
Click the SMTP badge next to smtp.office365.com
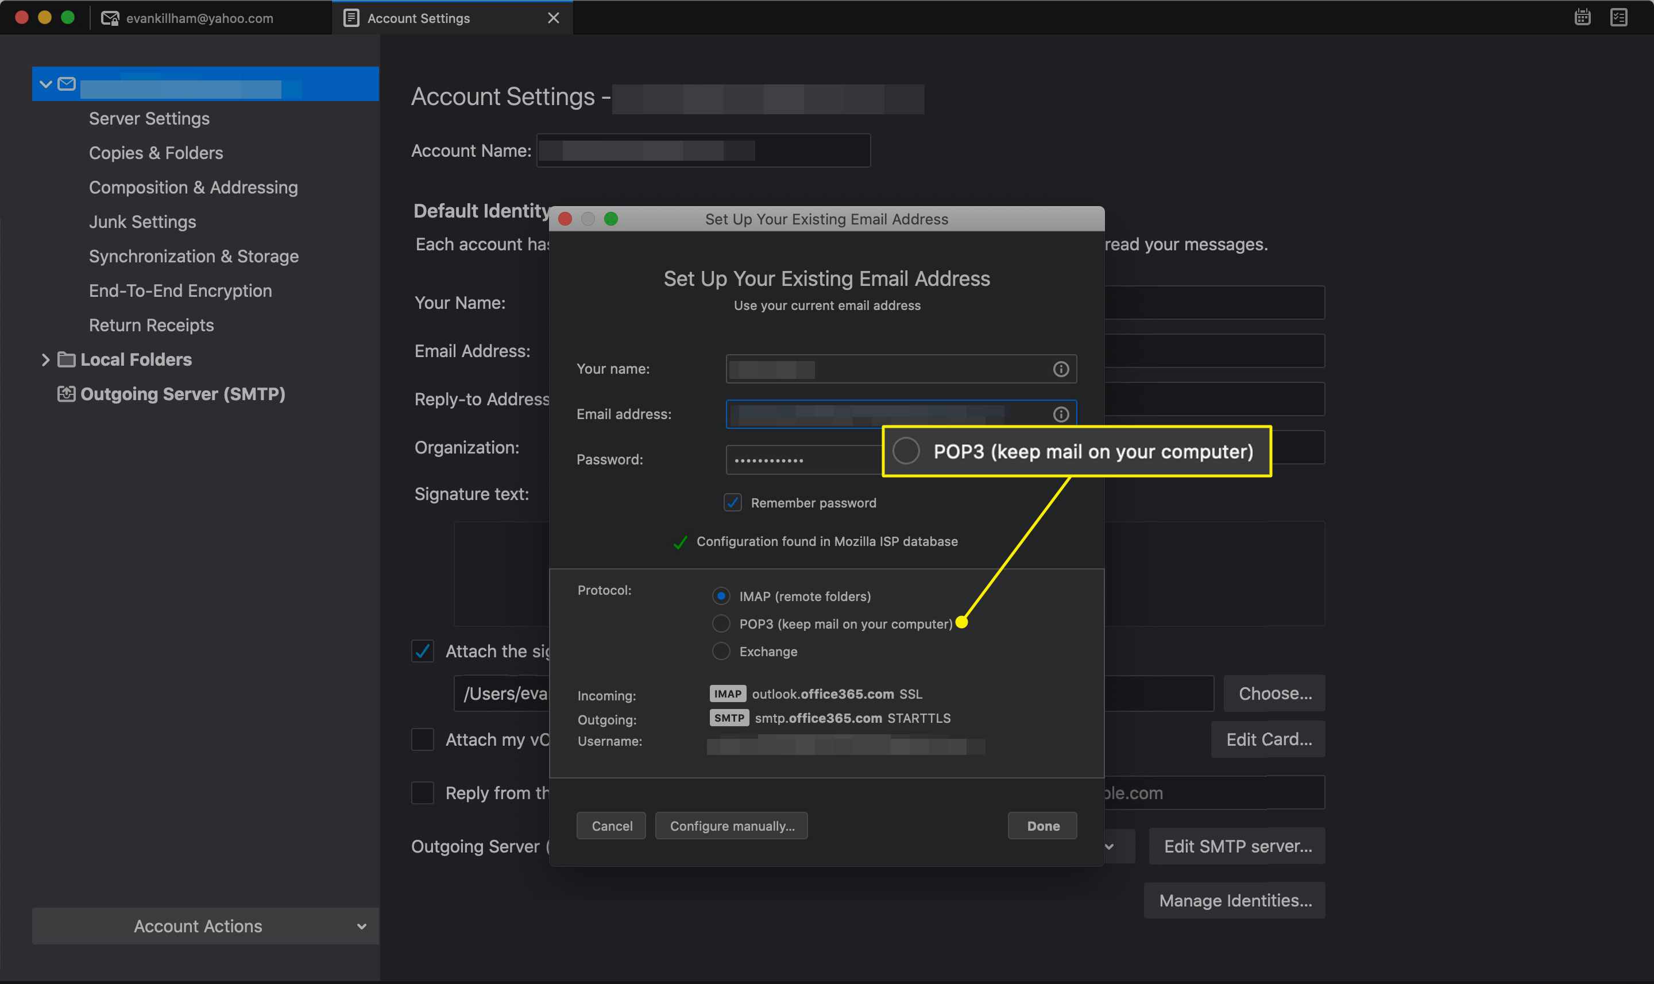729,718
